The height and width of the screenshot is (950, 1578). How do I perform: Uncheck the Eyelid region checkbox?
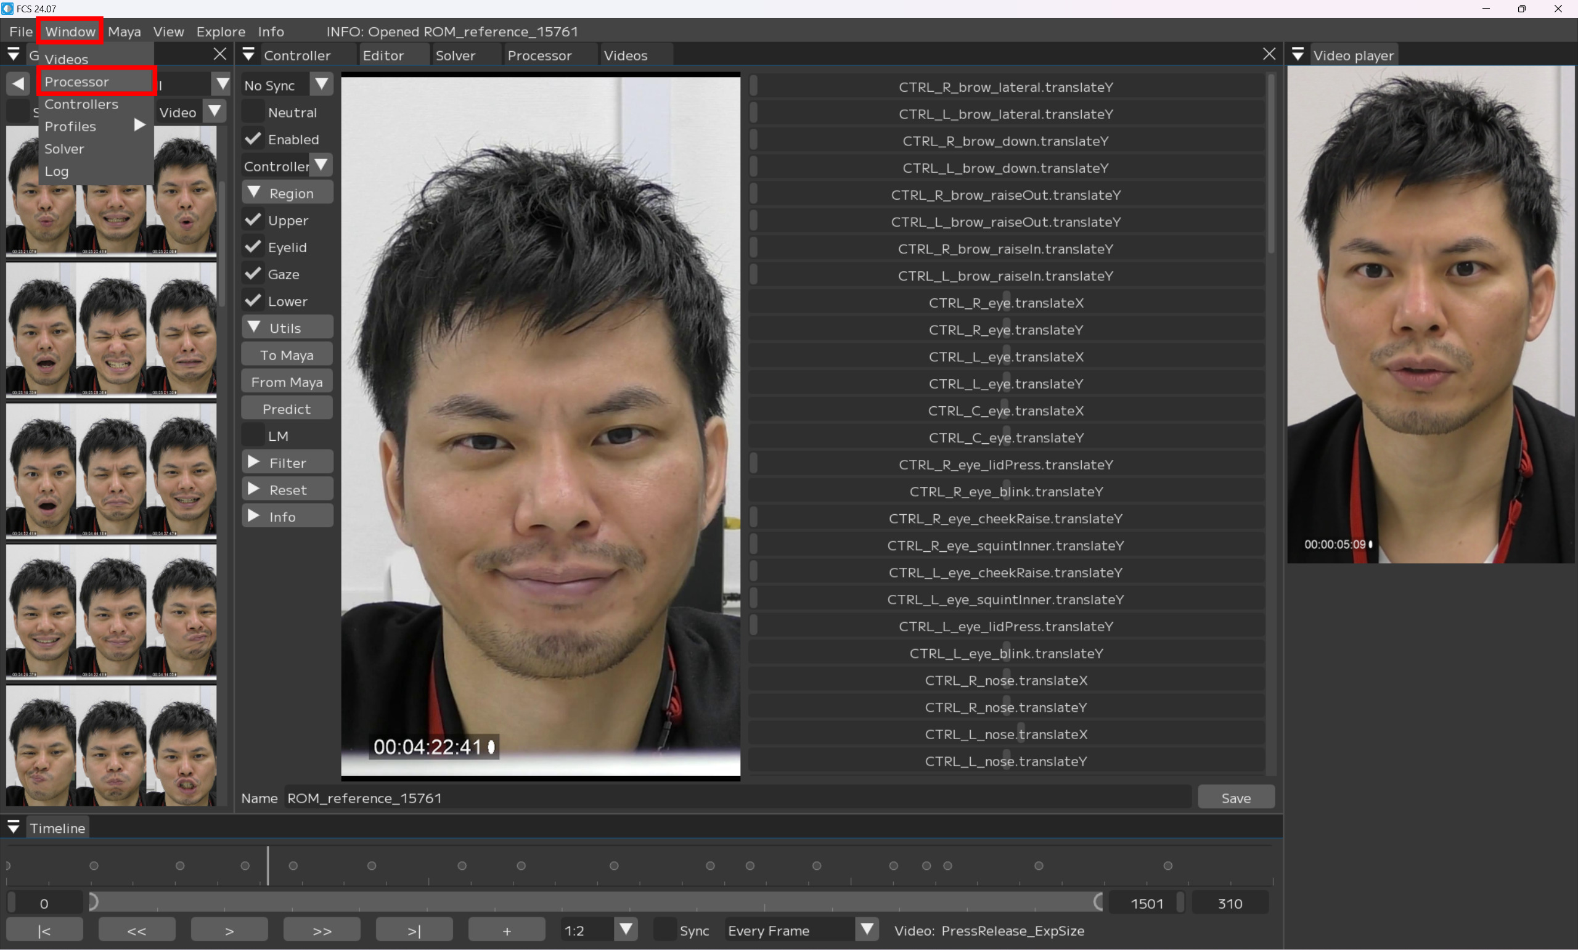(x=253, y=247)
